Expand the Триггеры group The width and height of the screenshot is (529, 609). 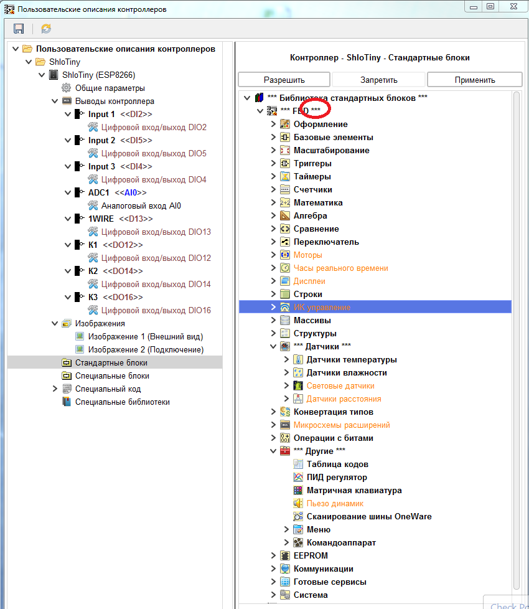click(x=273, y=163)
